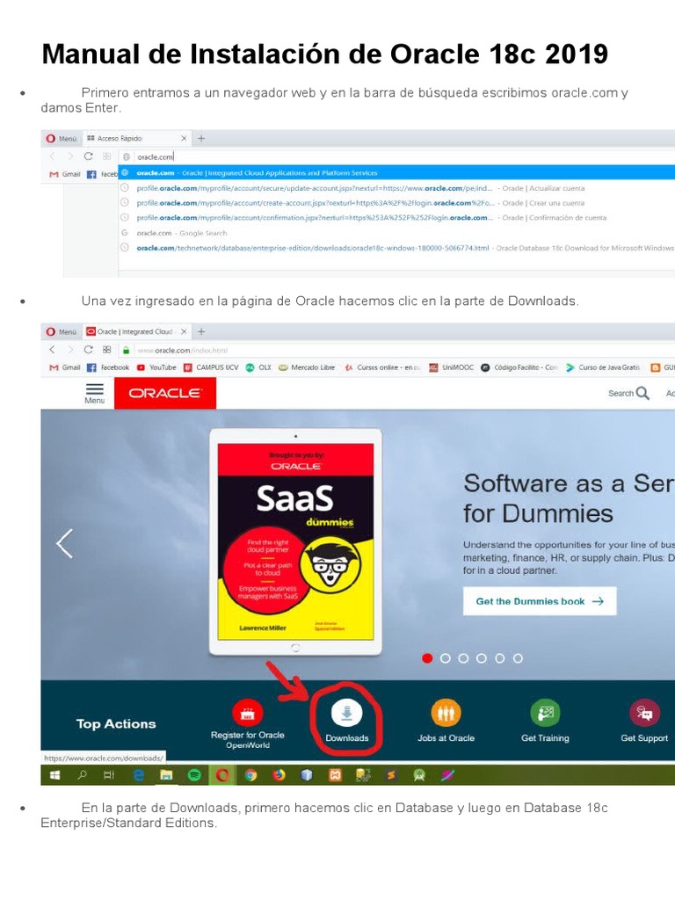Open Spotify from the taskbar
This screenshot has width=675, height=900.
click(194, 775)
